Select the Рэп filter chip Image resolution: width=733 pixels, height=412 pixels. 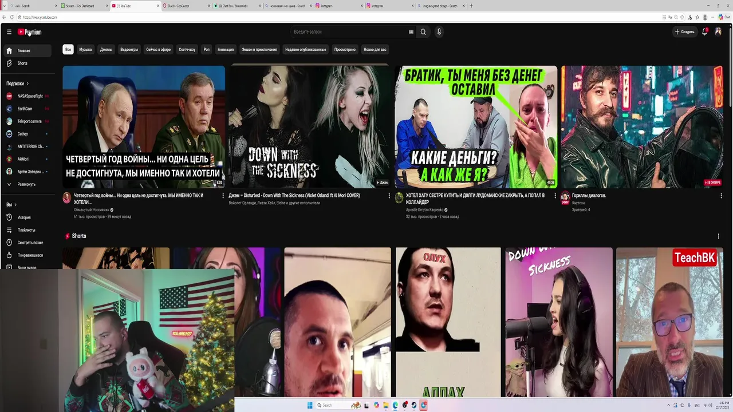[207, 50]
